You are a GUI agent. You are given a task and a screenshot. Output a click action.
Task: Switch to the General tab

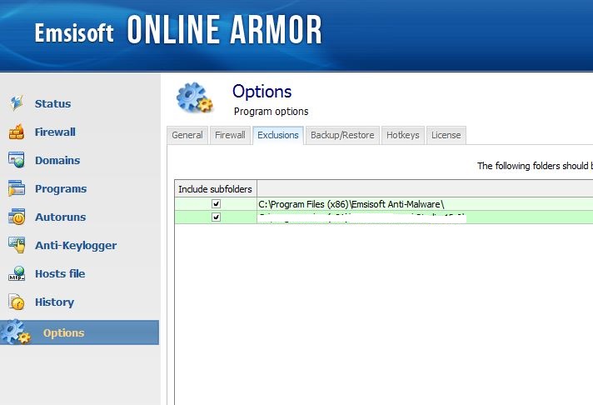pos(187,135)
